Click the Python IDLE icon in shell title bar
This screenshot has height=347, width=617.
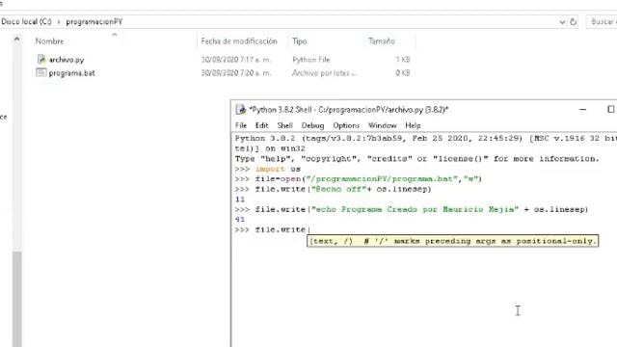[240, 109]
